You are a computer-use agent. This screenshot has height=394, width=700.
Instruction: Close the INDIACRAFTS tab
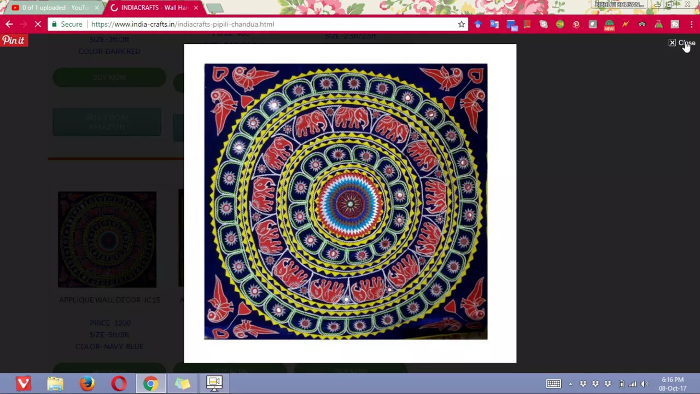point(195,8)
